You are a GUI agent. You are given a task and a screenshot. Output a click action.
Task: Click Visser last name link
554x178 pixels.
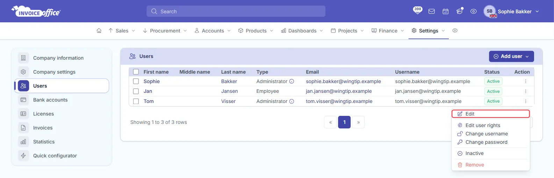pyautogui.click(x=229, y=101)
